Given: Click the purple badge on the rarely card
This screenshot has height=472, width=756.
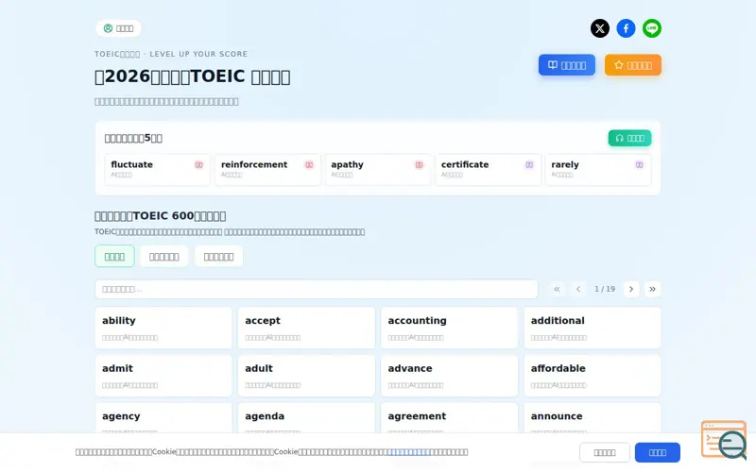Looking at the screenshot, I should (639, 164).
